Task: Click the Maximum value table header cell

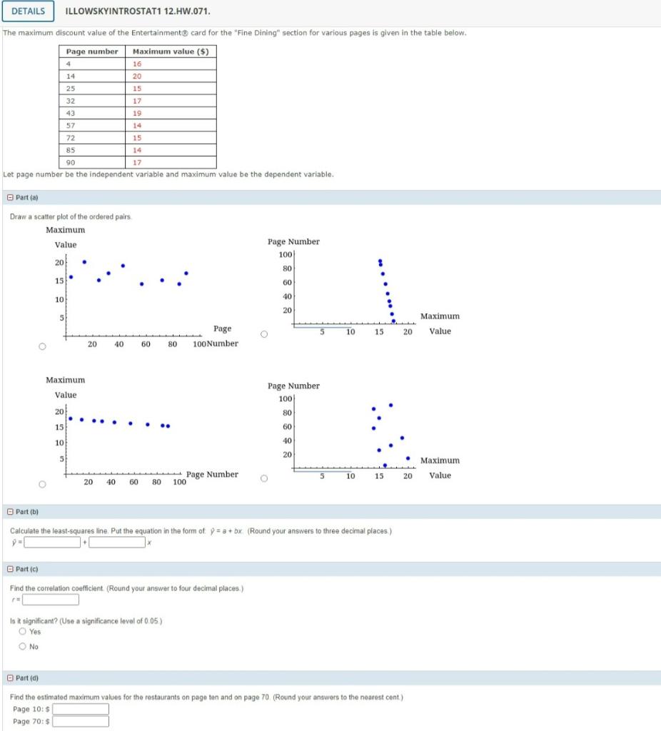Action: click(170, 52)
